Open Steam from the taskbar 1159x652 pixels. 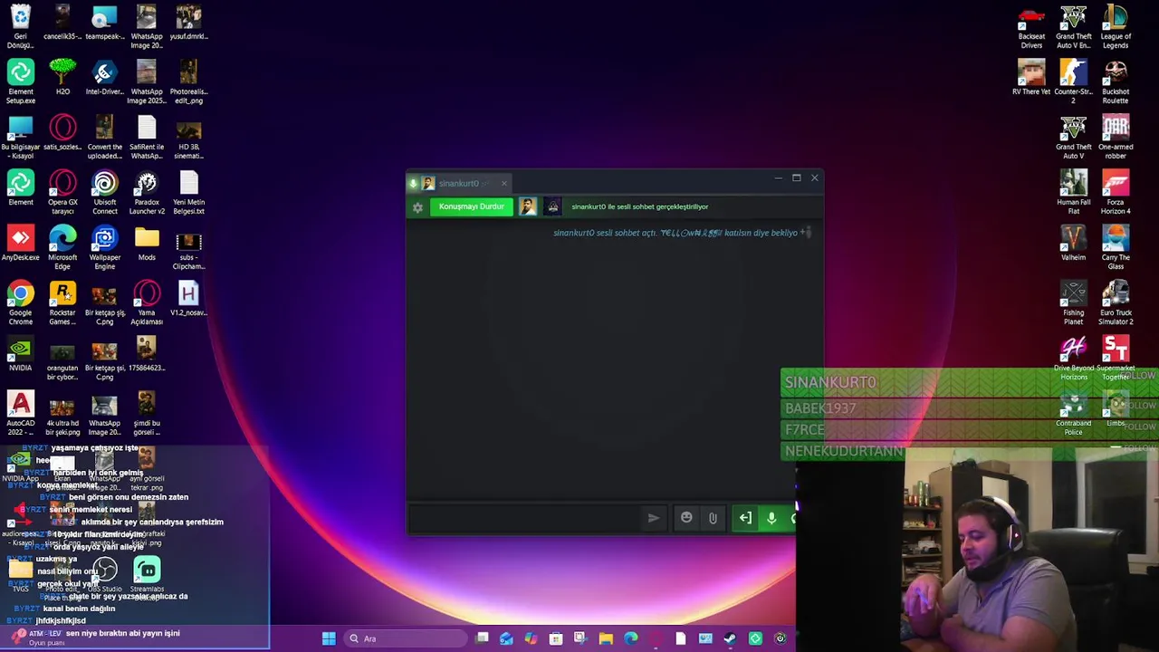click(730, 638)
